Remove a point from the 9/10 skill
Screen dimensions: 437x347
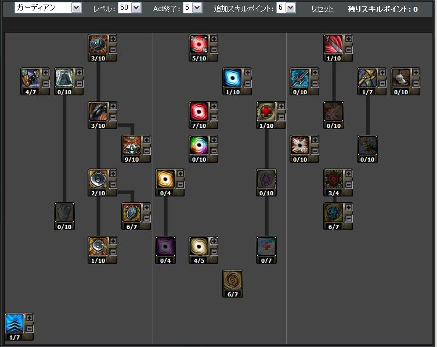tap(147, 151)
